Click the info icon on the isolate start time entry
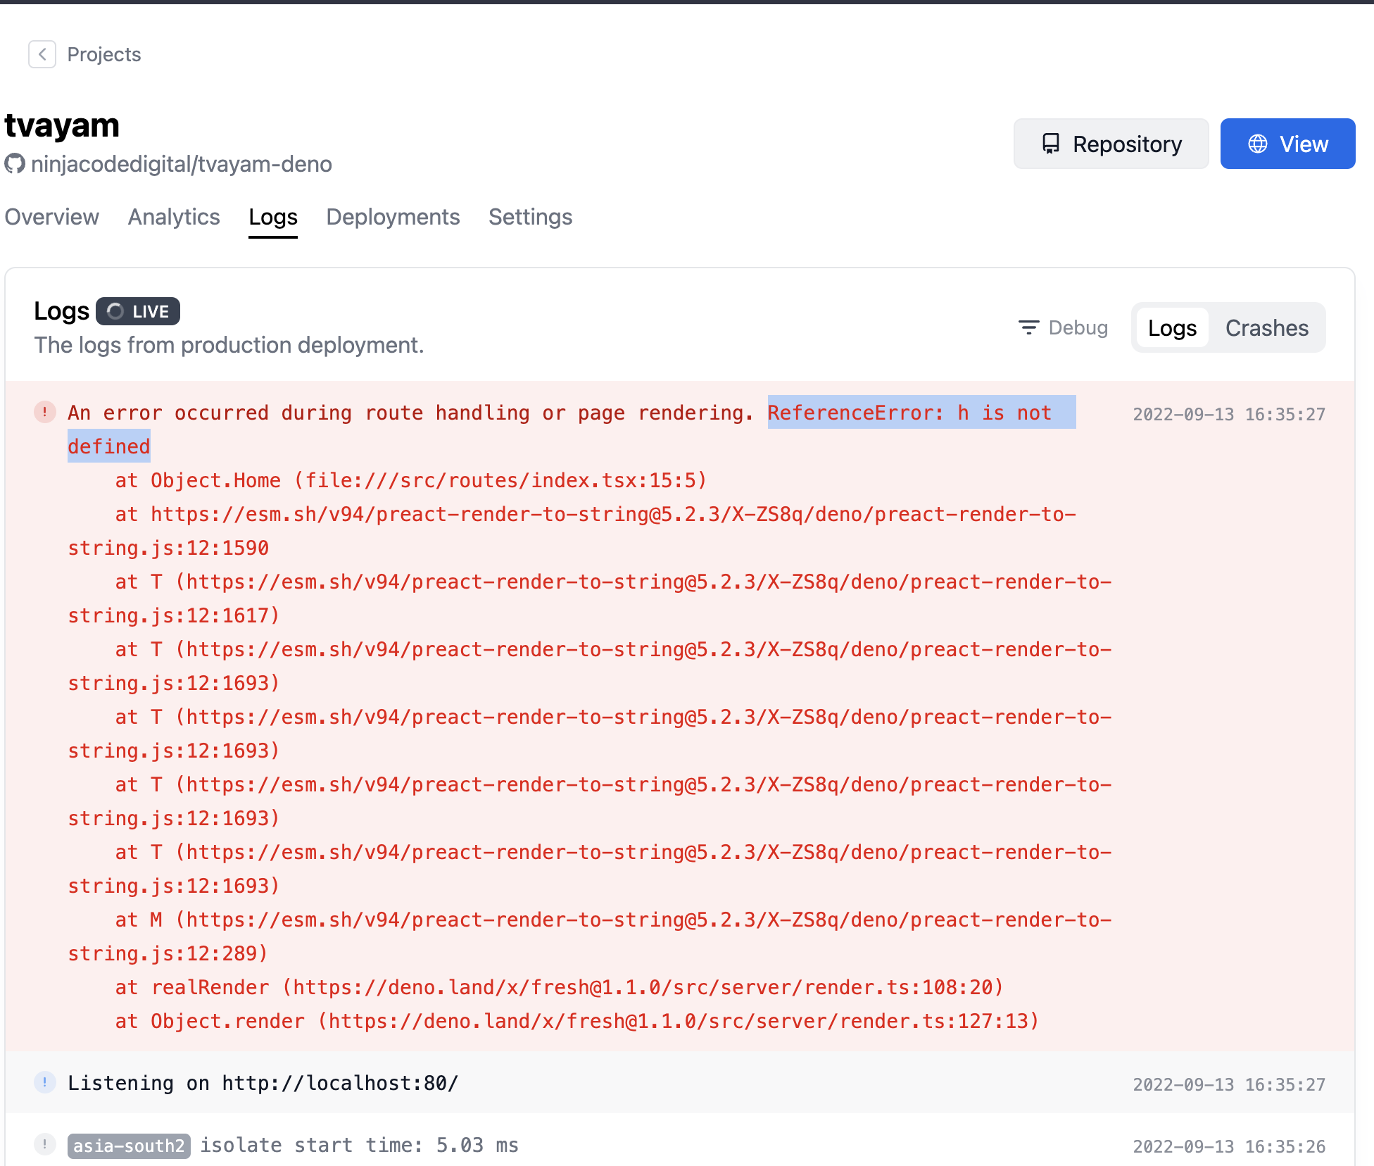Image resolution: width=1374 pixels, height=1166 pixels. coord(45,1145)
